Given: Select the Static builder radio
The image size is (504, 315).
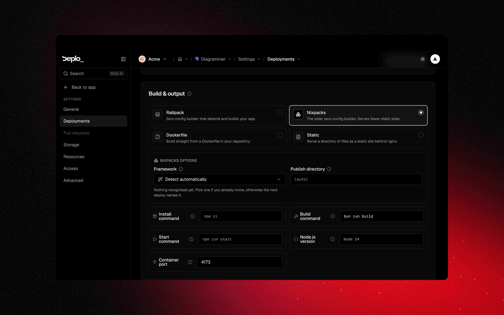Looking at the screenshot, I should click(x=421, y=135).
